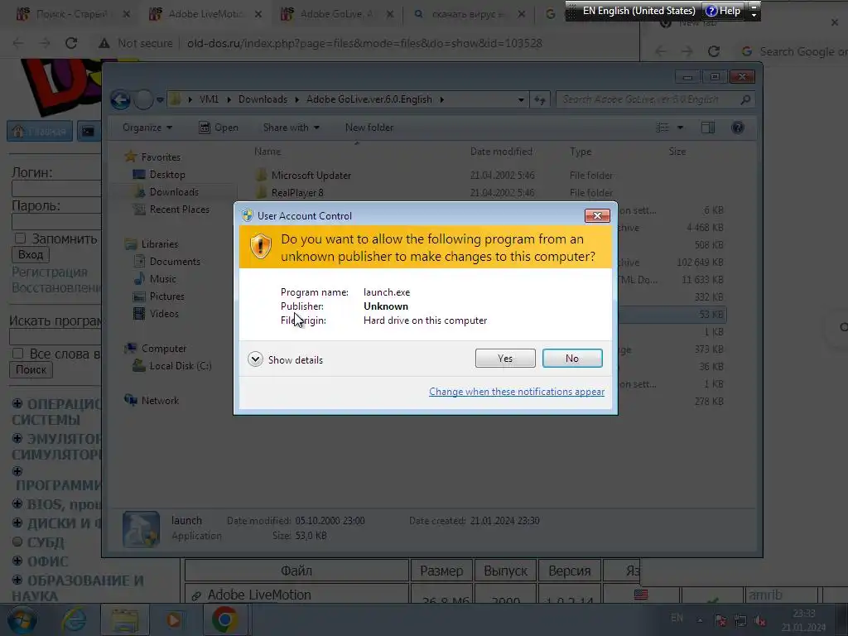Sort by Size column header
The image size is (848, 636).
click(x=677, y=152)
